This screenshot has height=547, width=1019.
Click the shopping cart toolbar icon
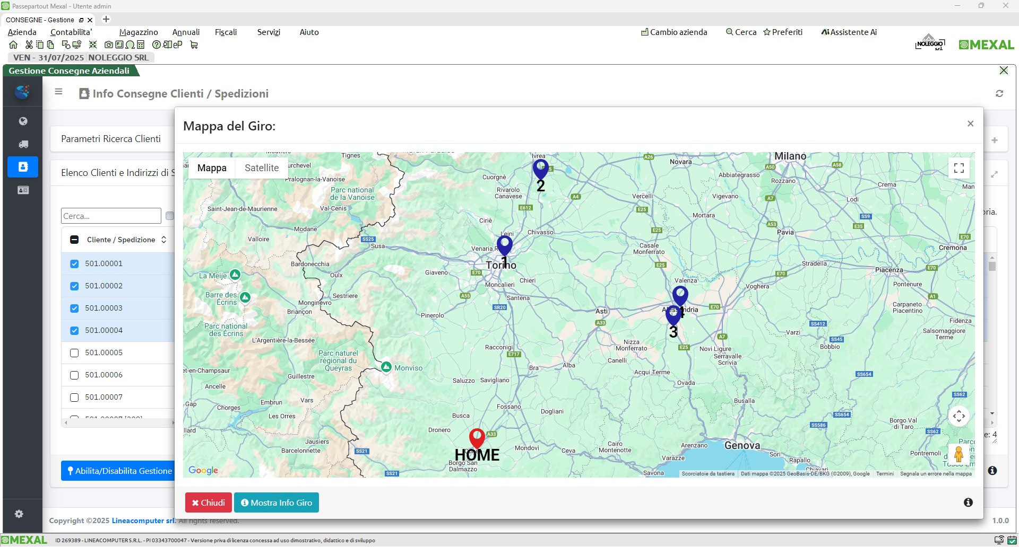coord(194,45)
